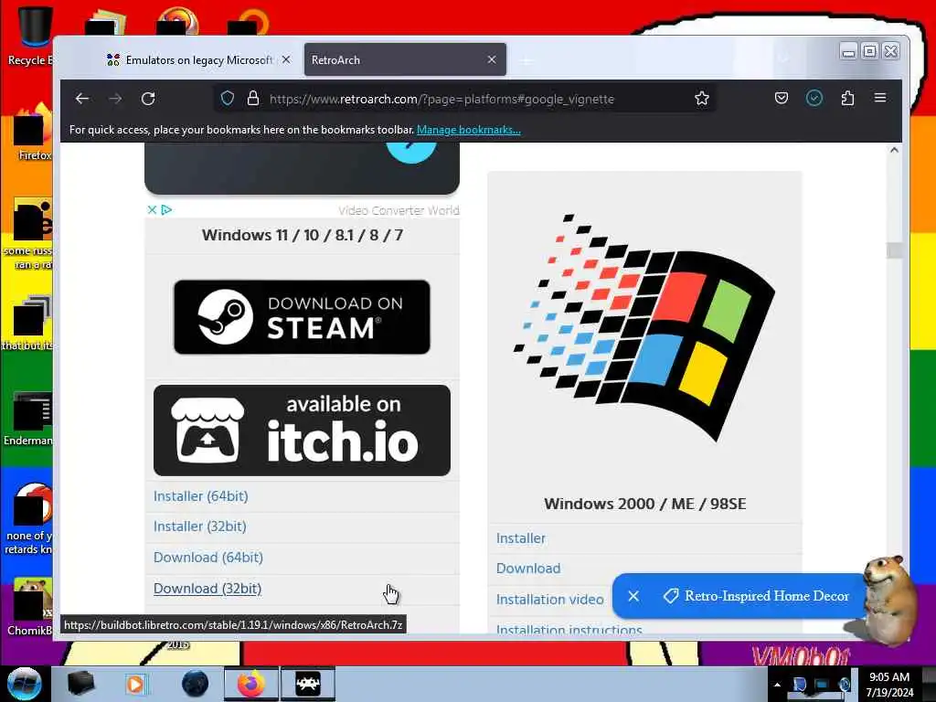Click Download (64bit) link
This screenshot has height=702, width=936.
coord(208,558)
